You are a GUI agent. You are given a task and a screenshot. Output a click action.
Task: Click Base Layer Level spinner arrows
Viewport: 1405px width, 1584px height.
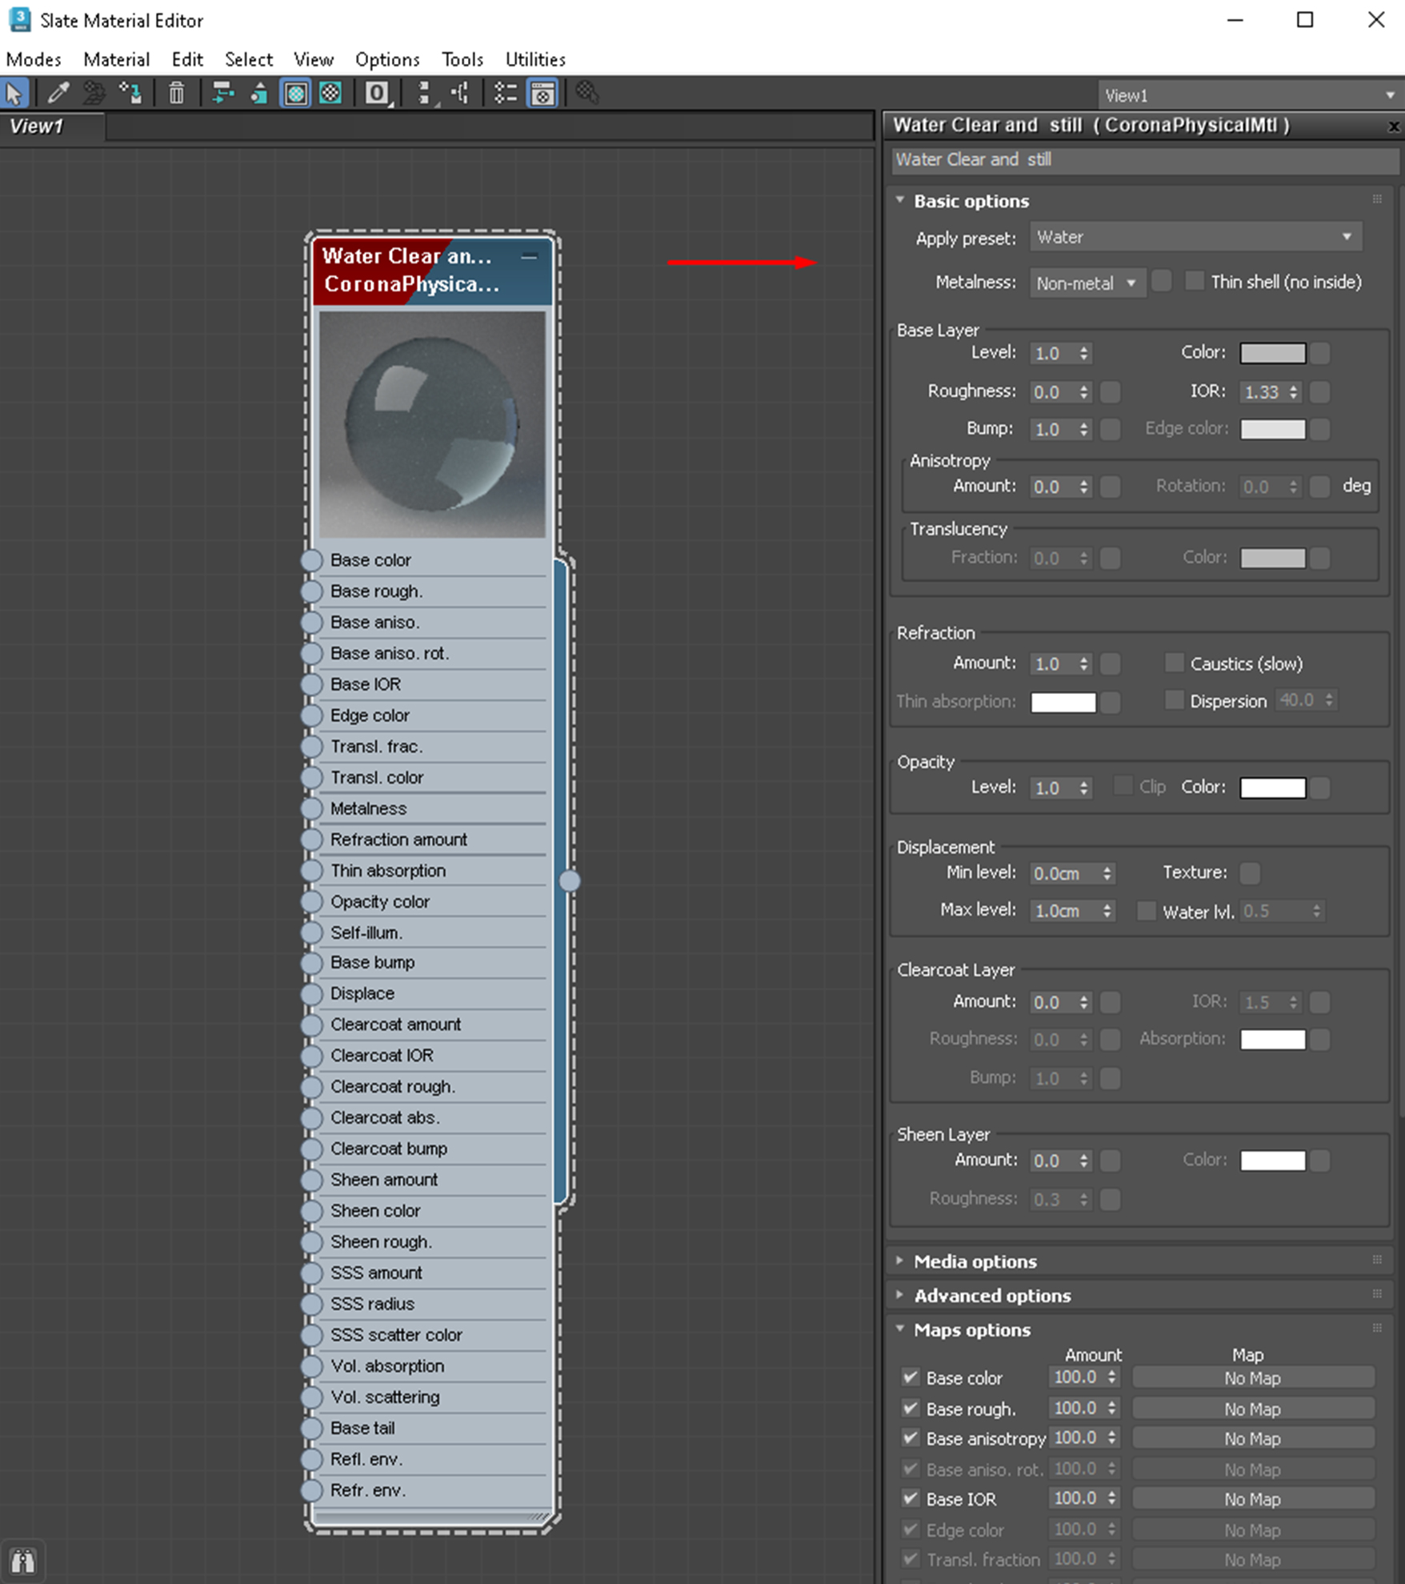[1083, 353]
